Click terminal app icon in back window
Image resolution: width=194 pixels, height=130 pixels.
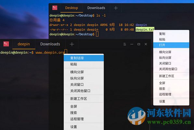(55, 8)
